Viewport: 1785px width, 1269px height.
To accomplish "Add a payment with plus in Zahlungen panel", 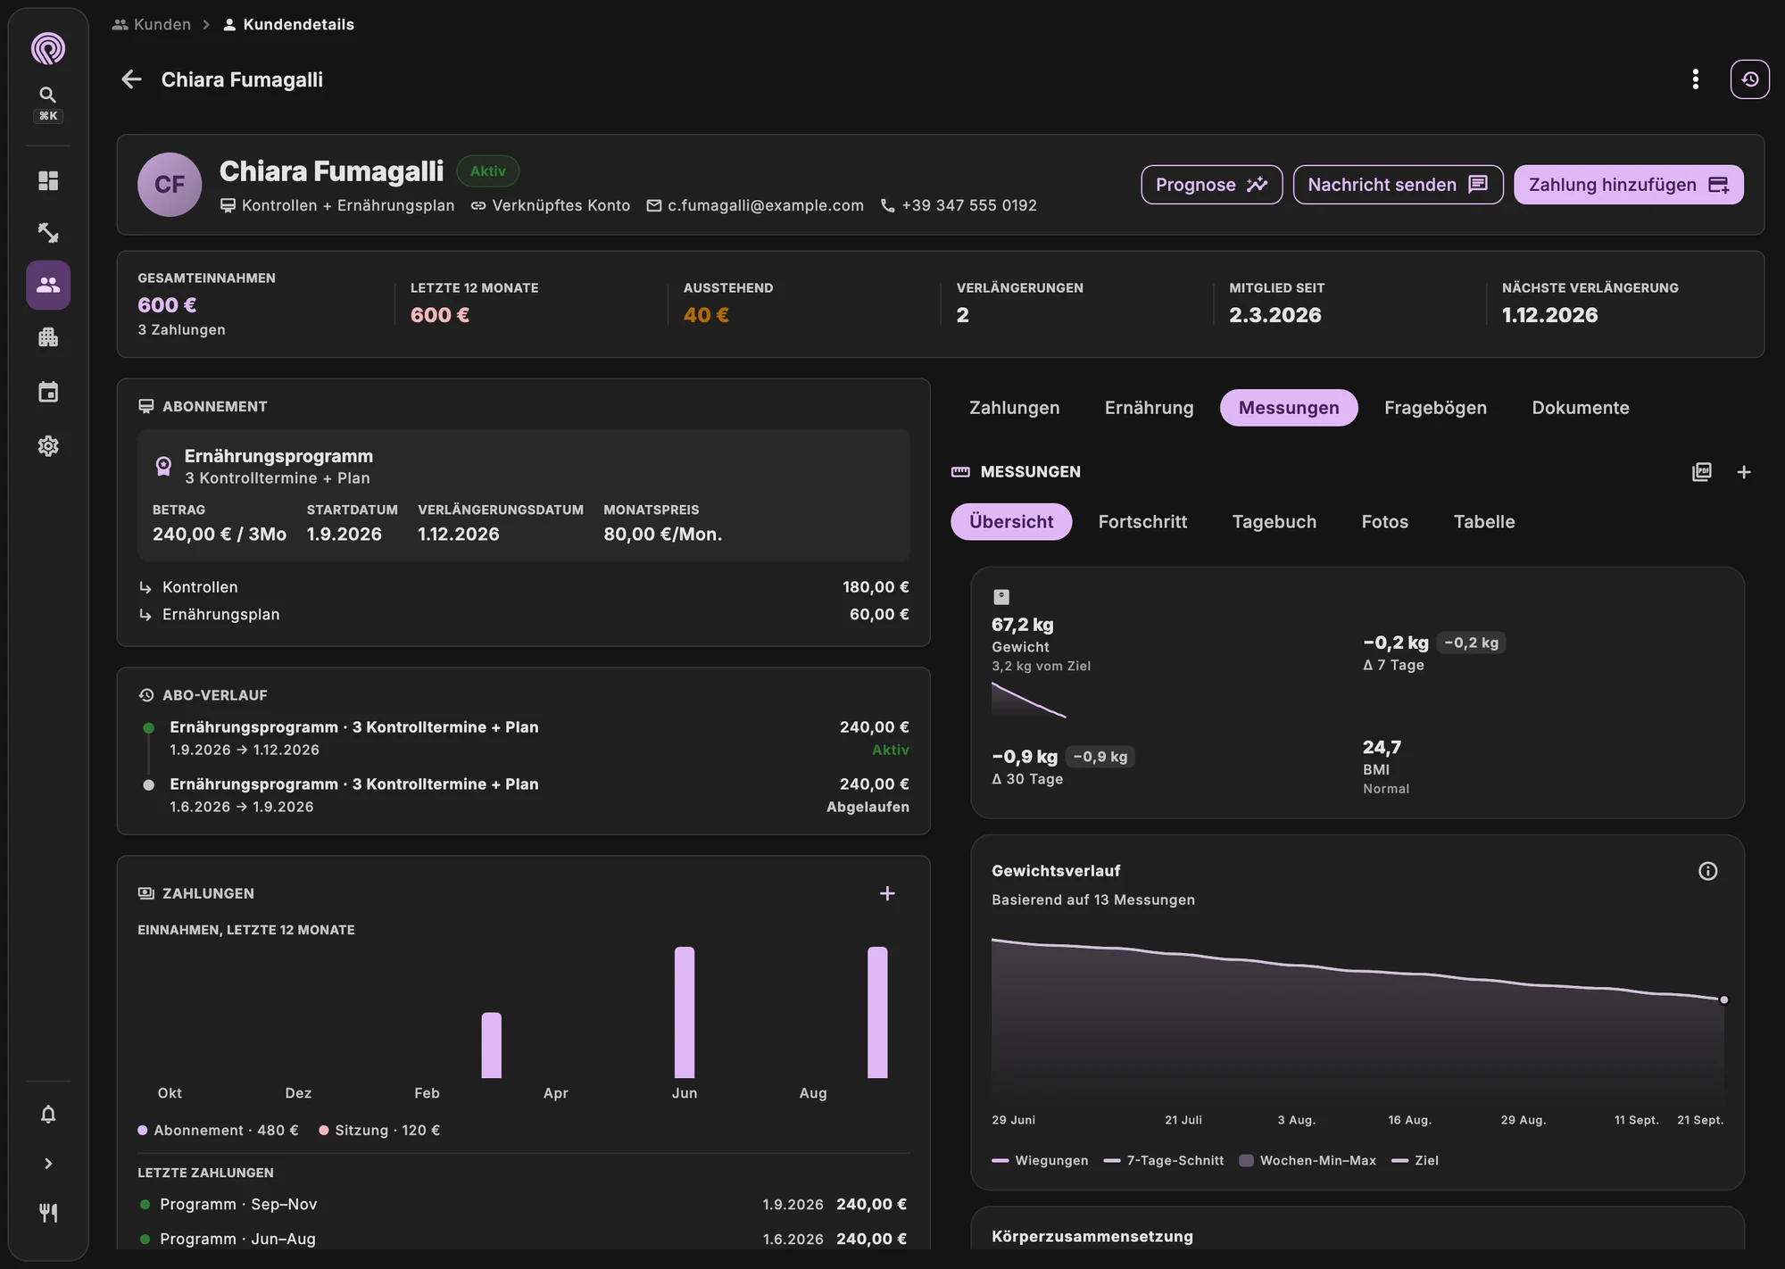I will (x=887, y=893).
